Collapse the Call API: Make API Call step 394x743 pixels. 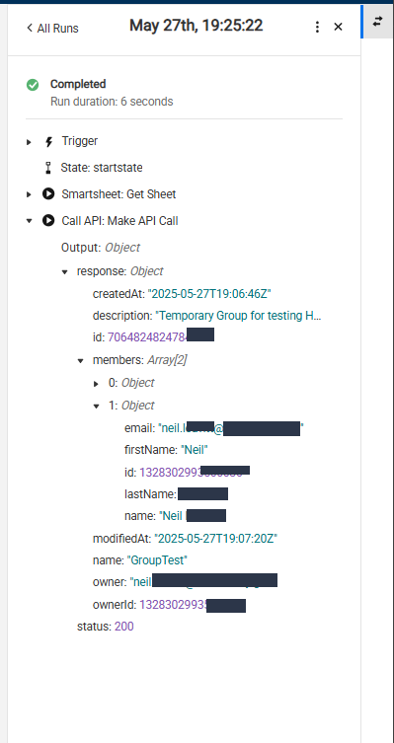coord(29,221)
